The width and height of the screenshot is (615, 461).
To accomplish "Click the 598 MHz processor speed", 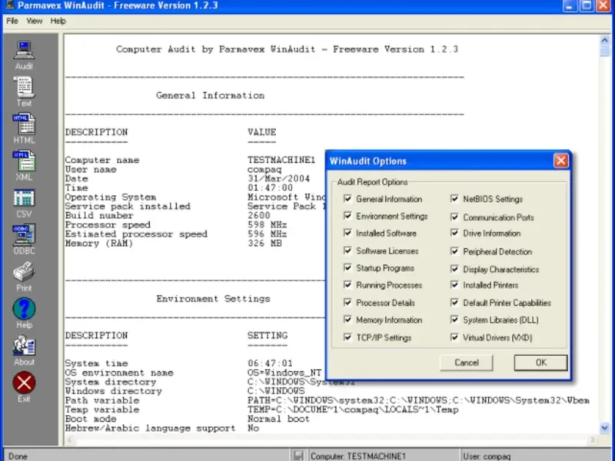I will (x=267, y=224).
